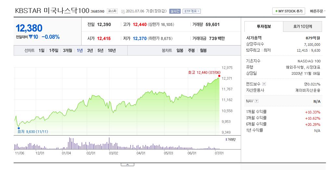Add stock via MY STOCK 추가 button
This screenshot has width=336, height=170.
(289, 11)
